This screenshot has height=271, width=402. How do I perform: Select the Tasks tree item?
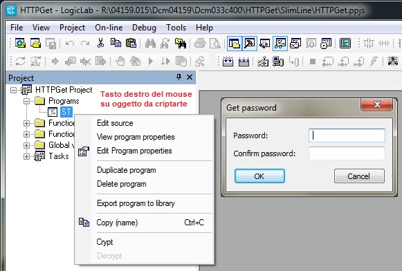pyautogui.click(x=59, y=156)
